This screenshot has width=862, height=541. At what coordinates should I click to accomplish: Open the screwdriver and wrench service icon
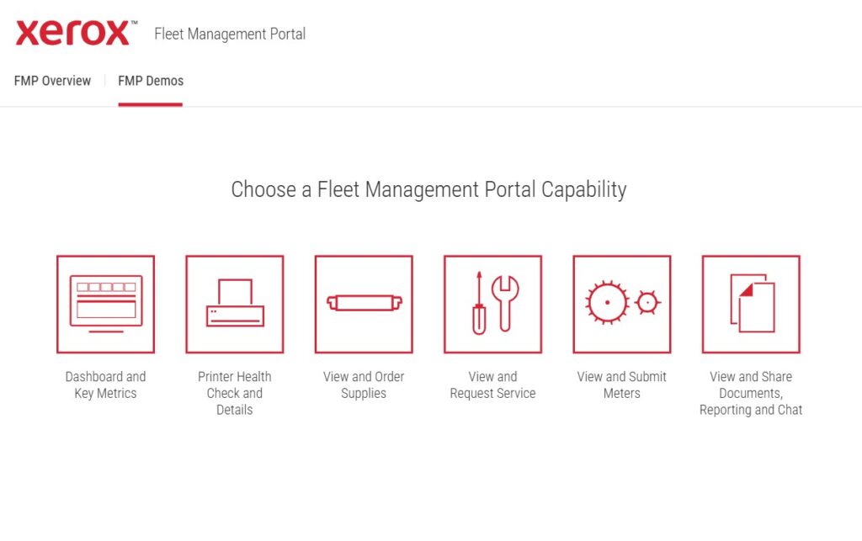click(x=493, y=305)
